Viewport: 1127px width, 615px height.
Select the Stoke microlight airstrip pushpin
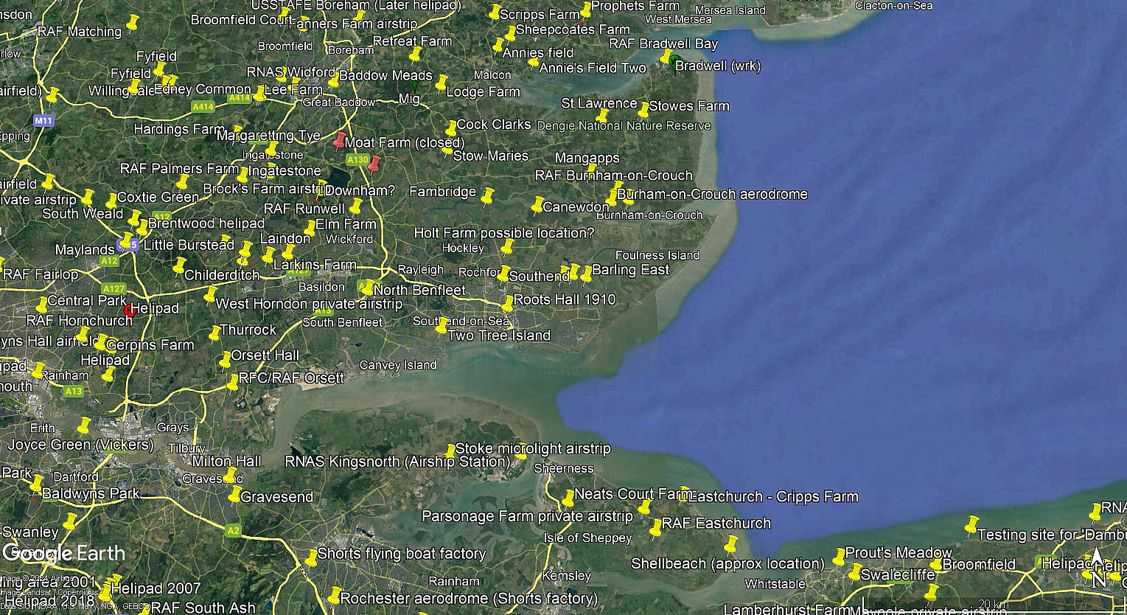click(x=450, y=451)
